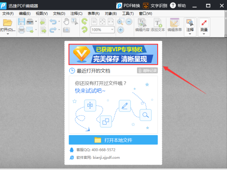Click the Save floppy disk icon
The image size is (227, 170).
pyautogui.click(x=22, y=22)
